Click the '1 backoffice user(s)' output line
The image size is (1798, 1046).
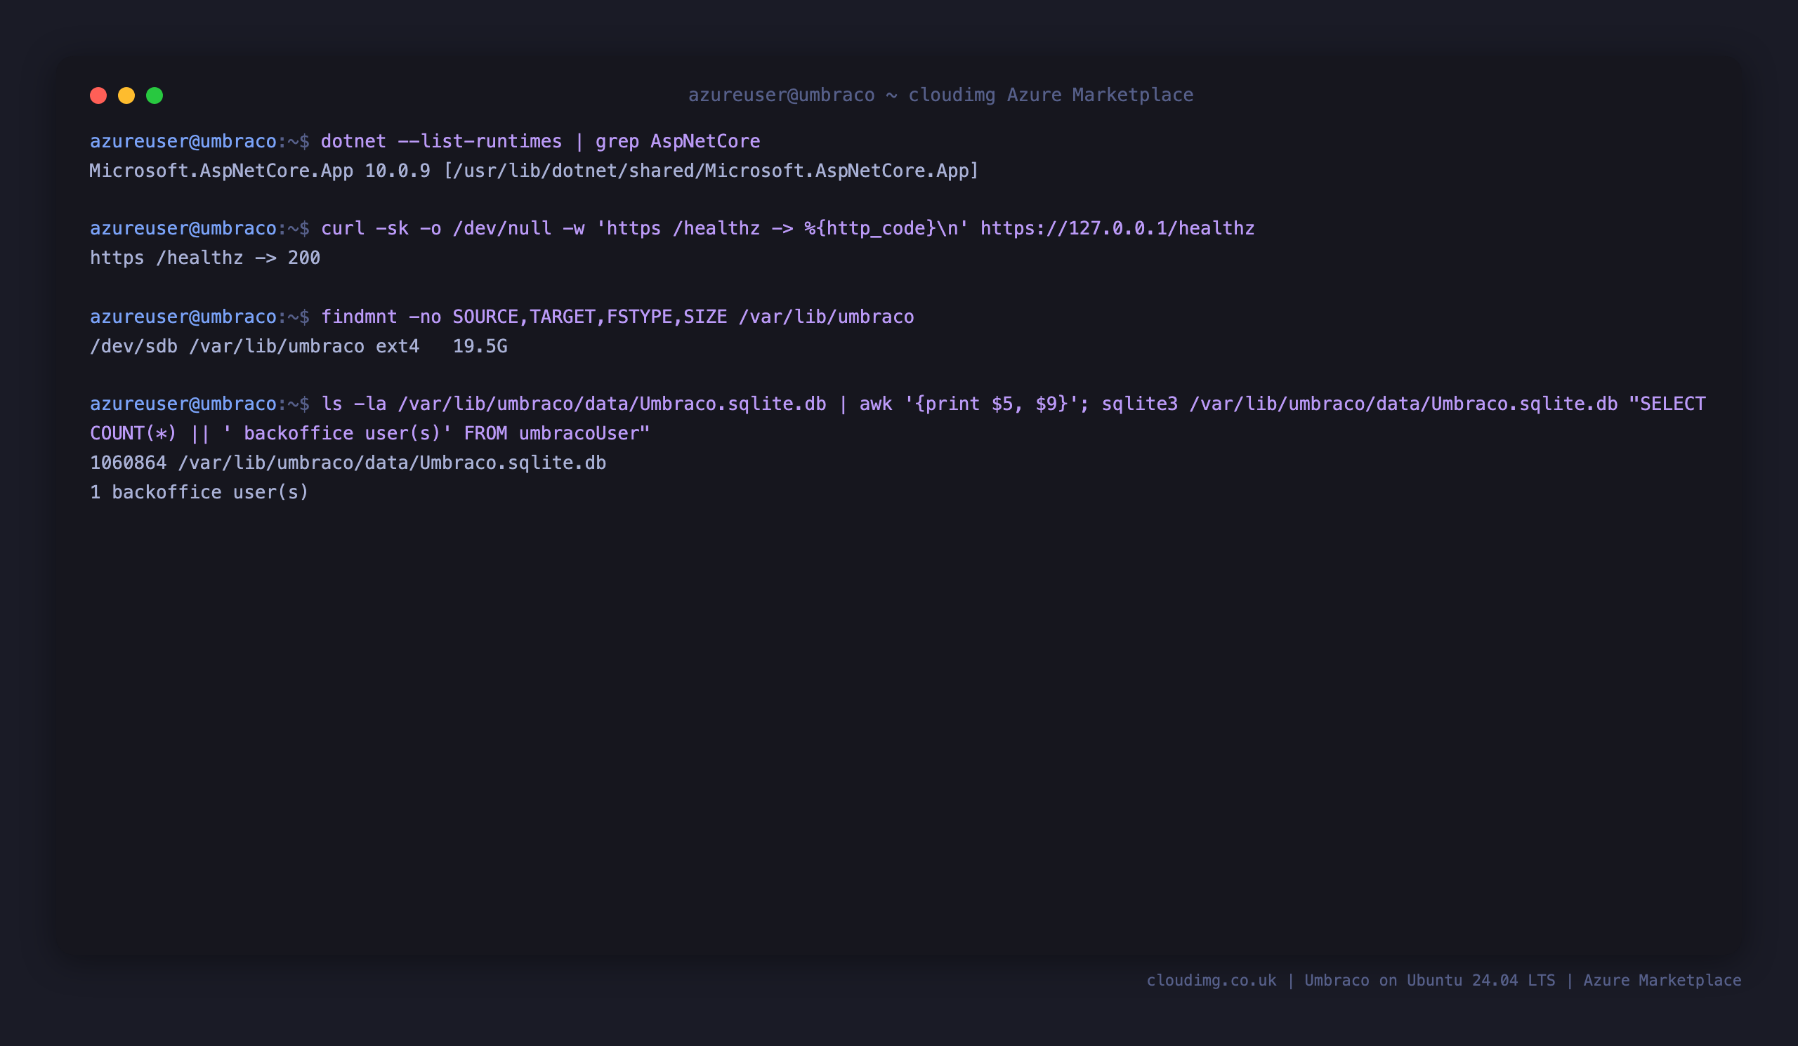coord(199,493)
